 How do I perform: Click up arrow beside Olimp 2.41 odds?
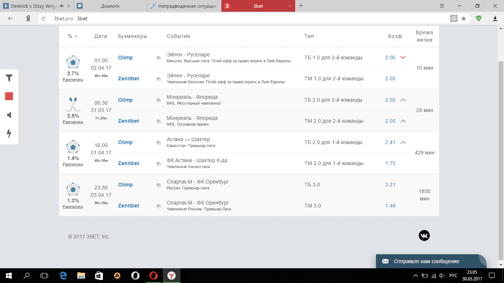point(403,142)
